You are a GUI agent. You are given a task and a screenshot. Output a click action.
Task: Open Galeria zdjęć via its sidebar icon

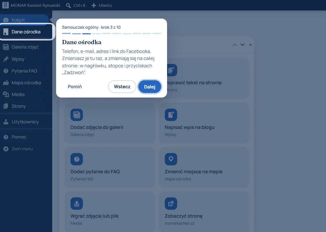(6, 47)
